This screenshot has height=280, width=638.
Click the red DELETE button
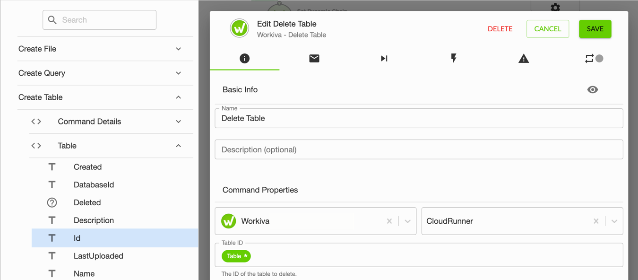coord(500,29)
